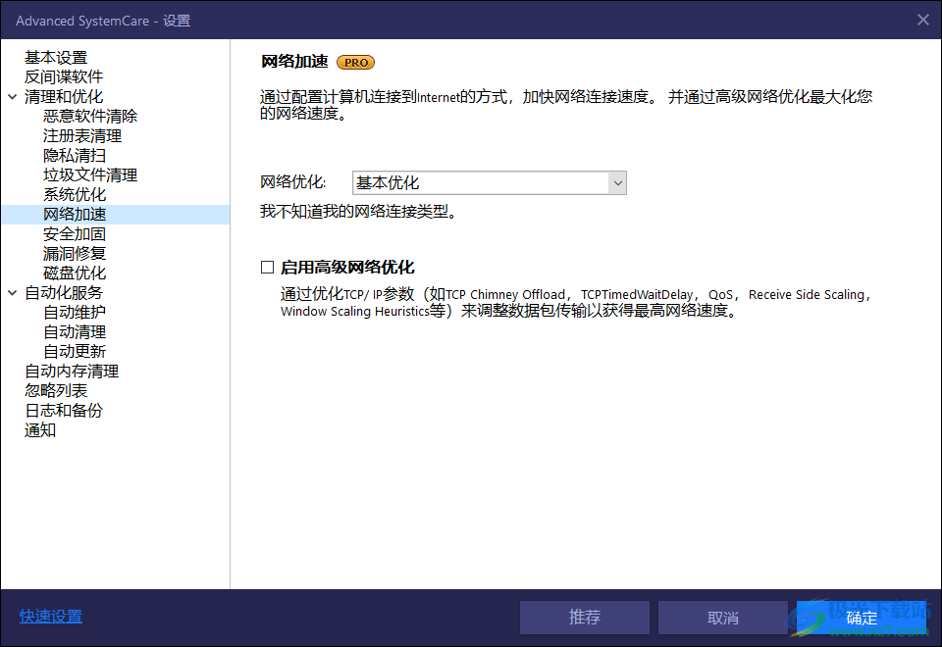Screen dimensions: 942x647
Task: Open the 基本设置 settings page
Action: click(56, 58)
